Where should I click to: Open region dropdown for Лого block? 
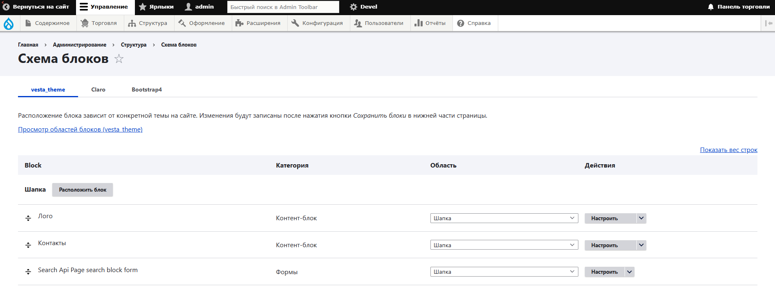[x=504, y=218]
